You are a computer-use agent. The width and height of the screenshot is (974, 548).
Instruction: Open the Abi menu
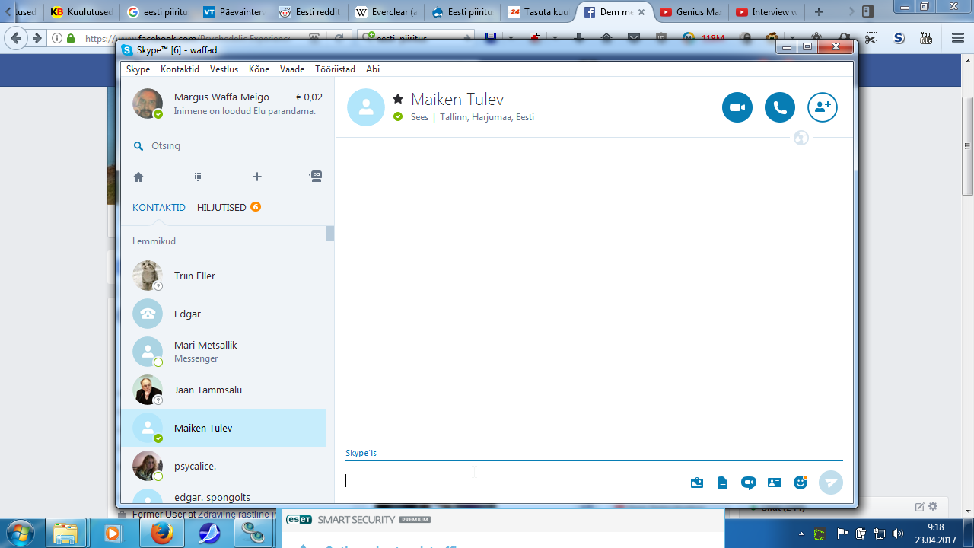coord(373,69)
